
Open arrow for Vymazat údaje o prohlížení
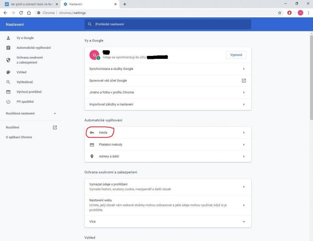tap(244, 187)
